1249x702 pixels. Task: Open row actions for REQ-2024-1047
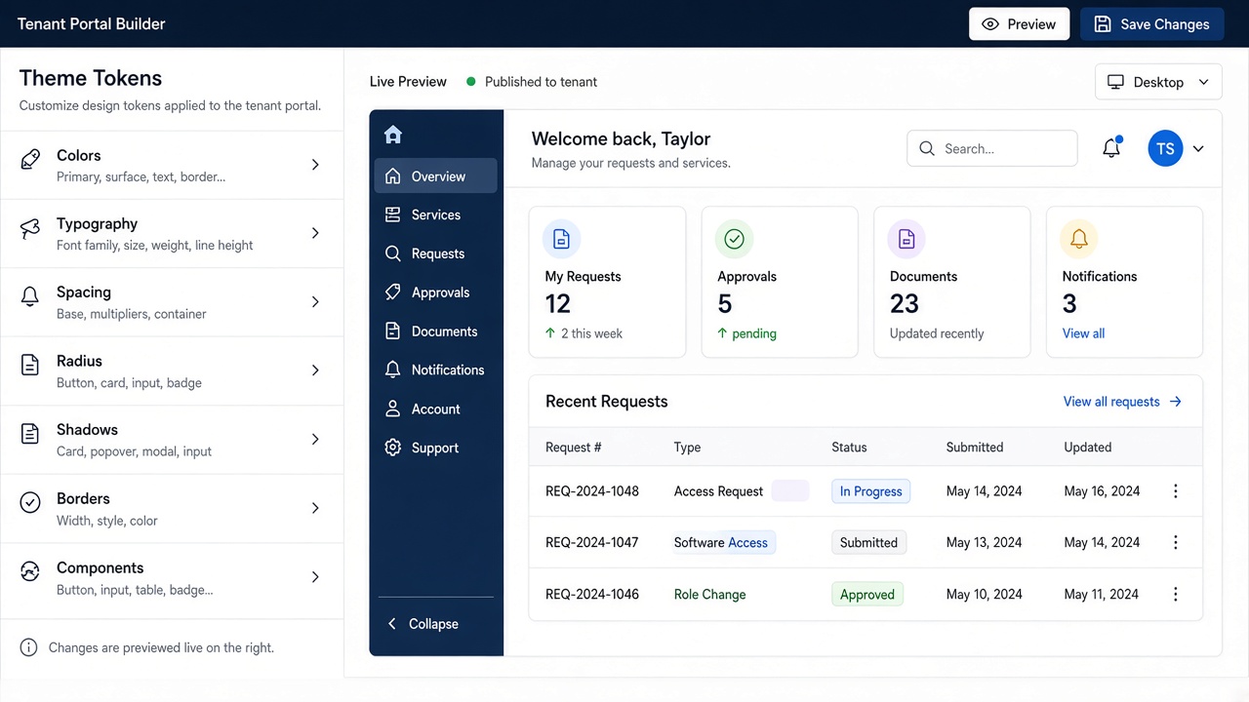1176,543
